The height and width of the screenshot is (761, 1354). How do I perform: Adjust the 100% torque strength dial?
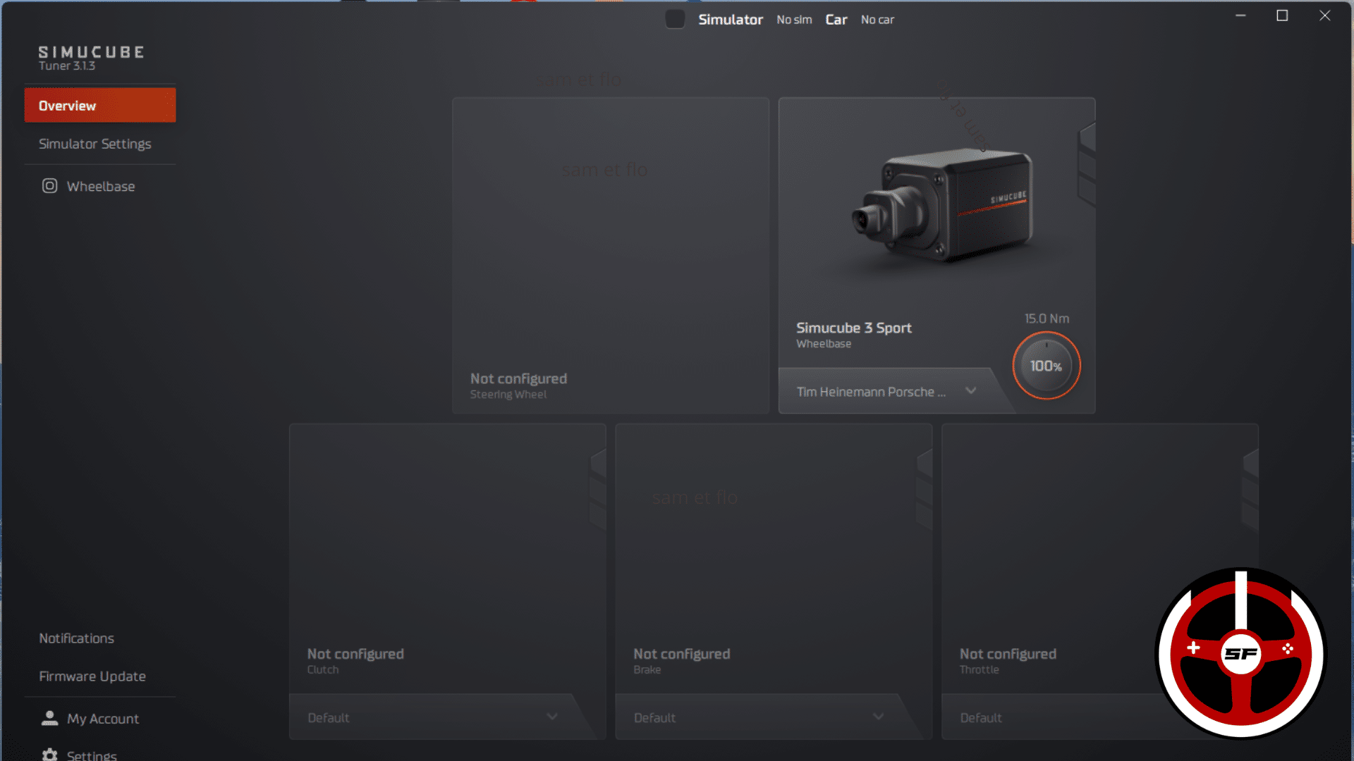[1047, 366]
